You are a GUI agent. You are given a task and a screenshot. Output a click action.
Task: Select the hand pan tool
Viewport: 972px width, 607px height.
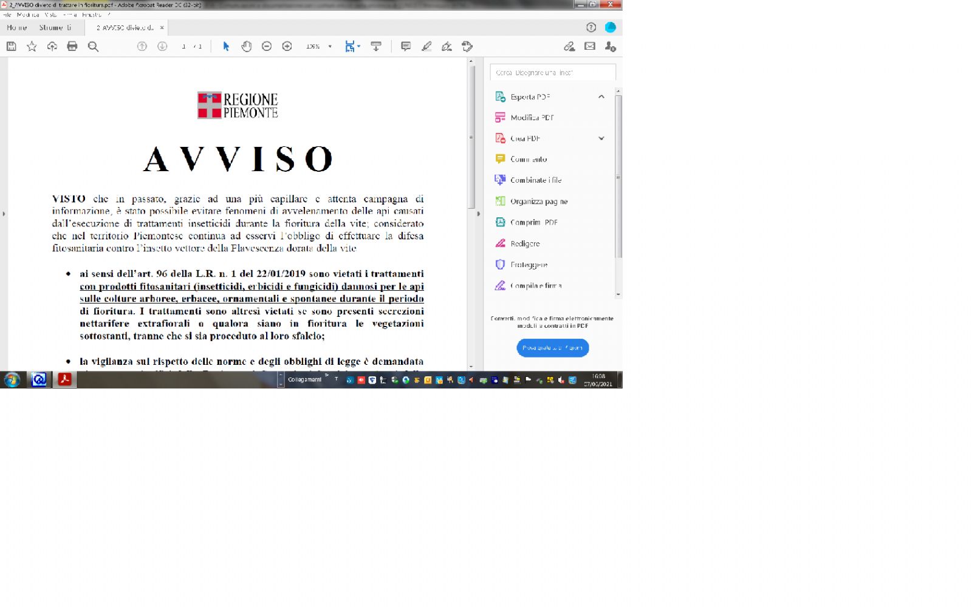tap(246, 47)
